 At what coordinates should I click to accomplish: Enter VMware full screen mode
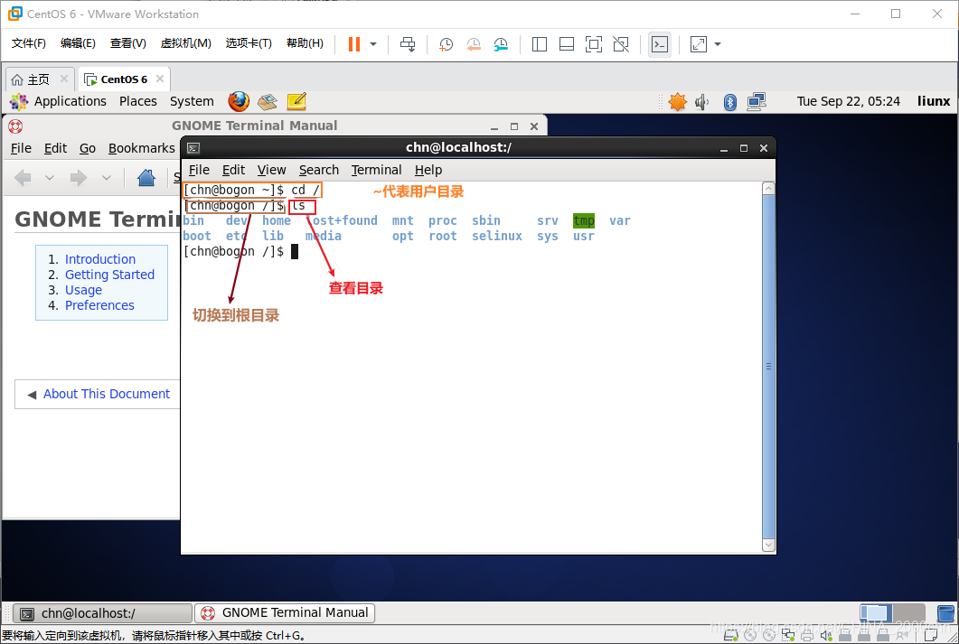tap(593, 44)
